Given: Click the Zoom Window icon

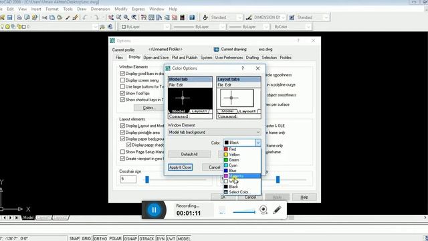Looking at the screenshot, I should pyautogui.click(x=126, y=17).
